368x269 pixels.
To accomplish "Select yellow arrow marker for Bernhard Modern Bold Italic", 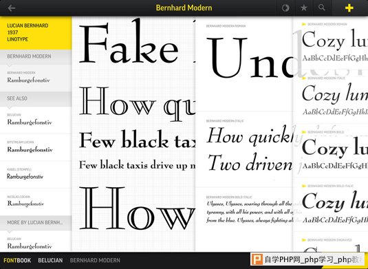I will pos(304,186).
